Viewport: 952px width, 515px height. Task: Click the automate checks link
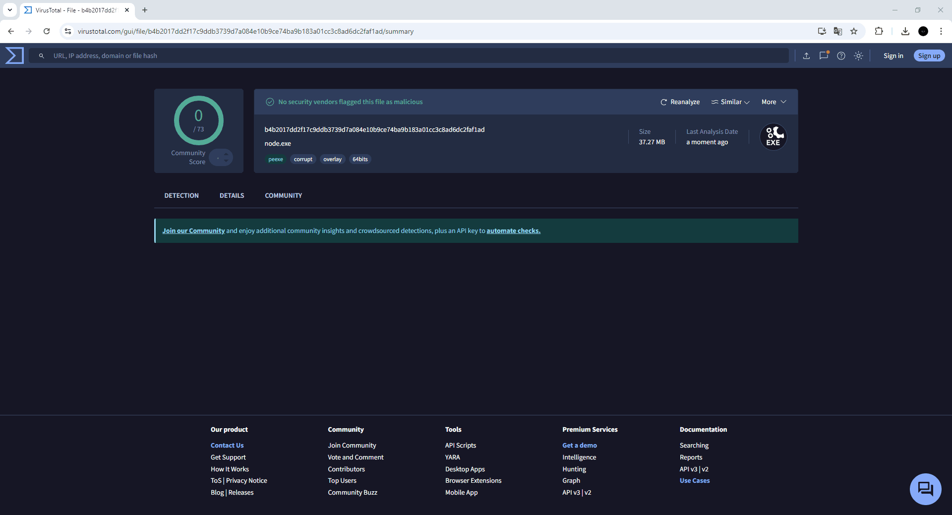(514, 231)
